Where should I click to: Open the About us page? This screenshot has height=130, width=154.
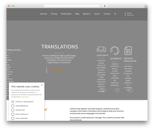pos(87,14)
